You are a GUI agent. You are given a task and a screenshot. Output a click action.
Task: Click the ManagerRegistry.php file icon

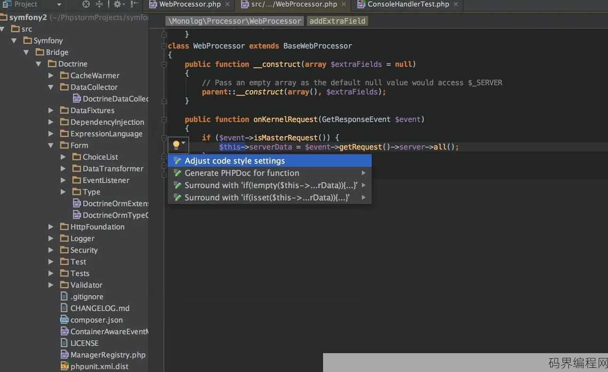65,355
